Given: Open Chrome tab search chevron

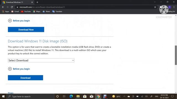Looking at the screenshot, I should (155, 2).
